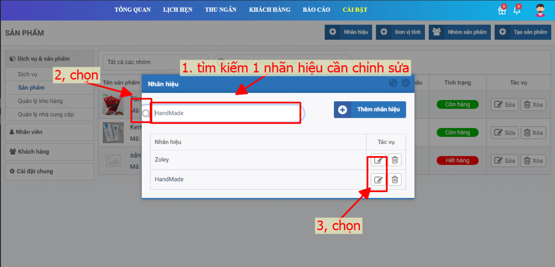This screenshot has height=267, width=555.
Task: Click the trash icon for Zoley brand
Action: point(395,160)
